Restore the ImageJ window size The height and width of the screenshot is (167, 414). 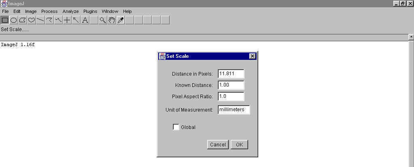point(403,3)
